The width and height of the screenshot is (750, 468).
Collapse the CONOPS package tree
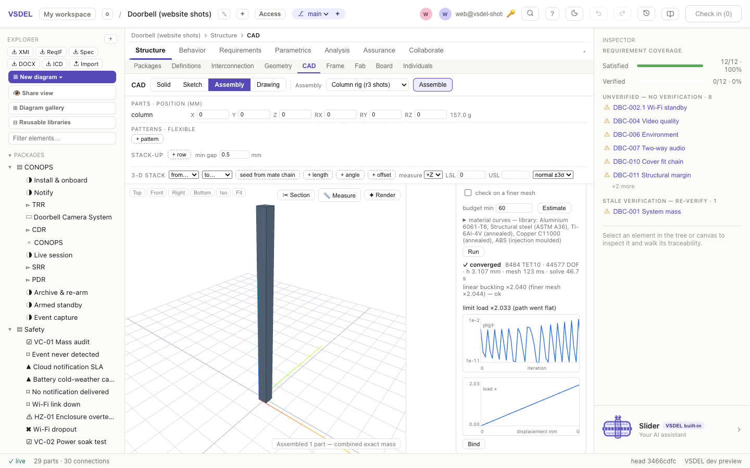10,167
